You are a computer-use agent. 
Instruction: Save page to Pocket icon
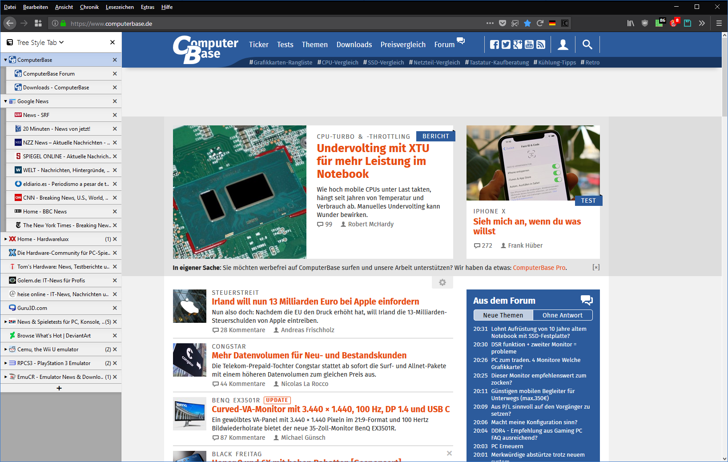point(503,23)
